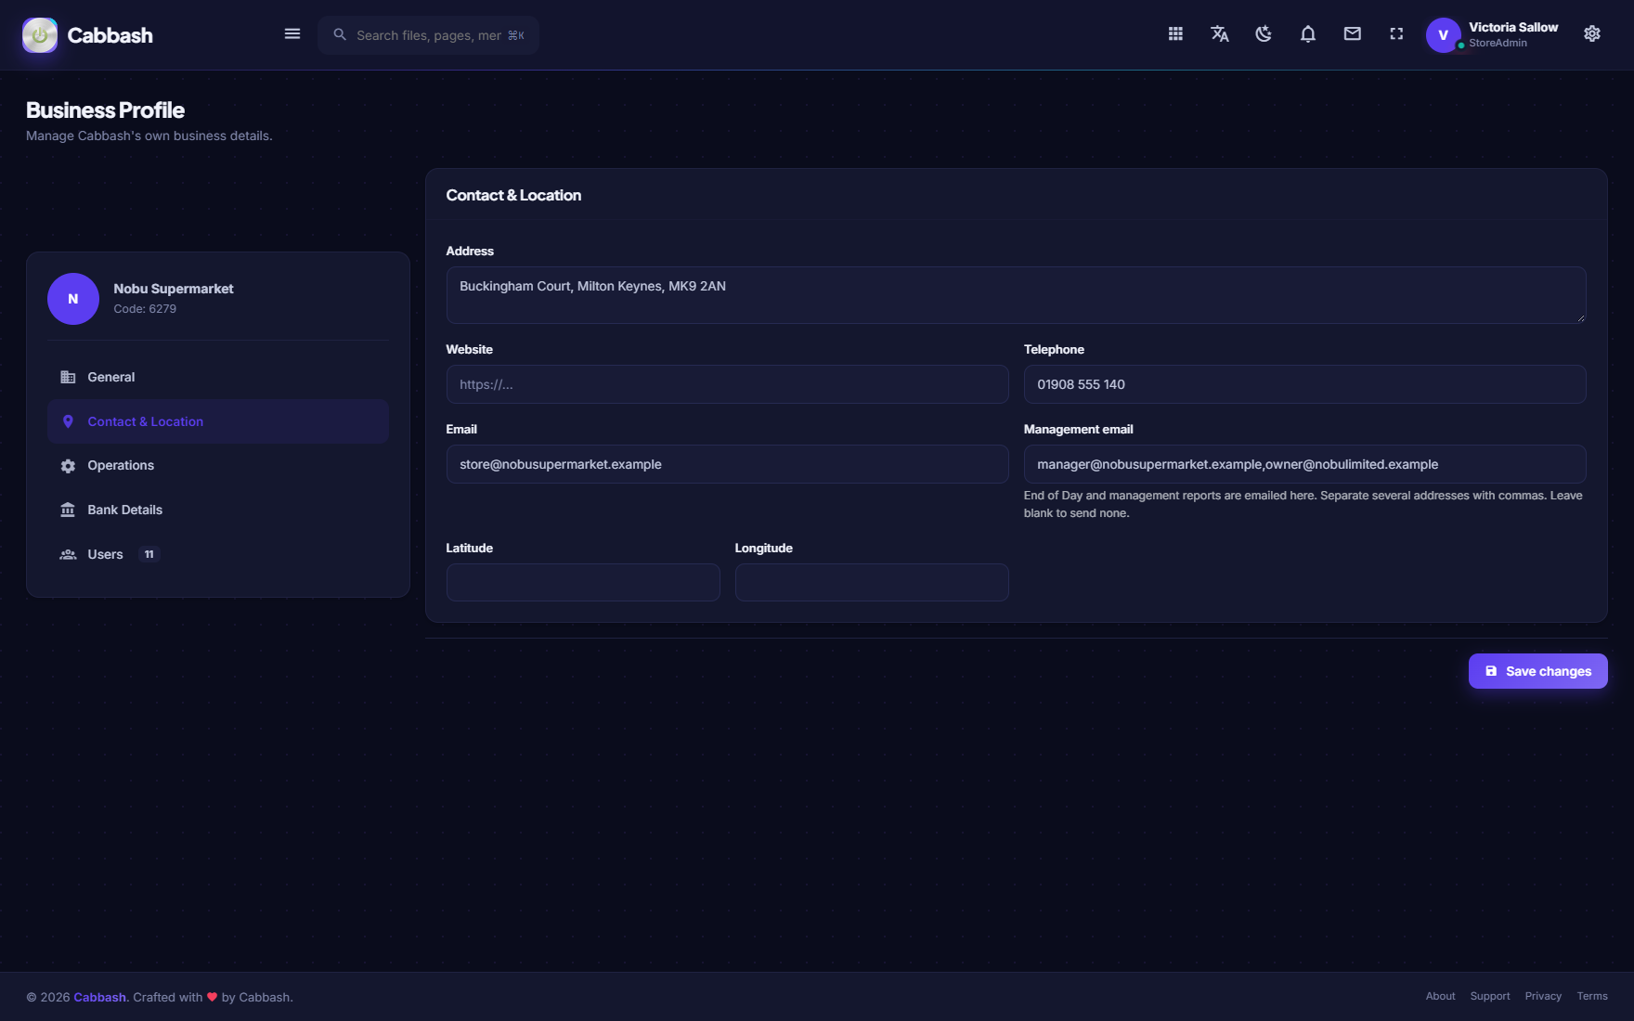Screen dimensions: 1634x1021
Task: Open the About footer link
Action: coord(1440,996)
